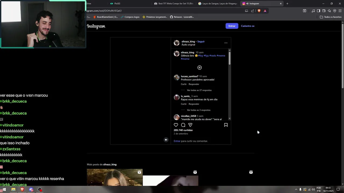Viewport: 344px width, 193px height.
Task: Click the Instagram logo
Action: coord(96,26)
